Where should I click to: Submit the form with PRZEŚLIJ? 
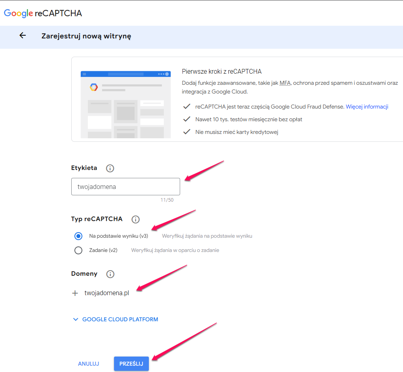[x=131, y=364]
